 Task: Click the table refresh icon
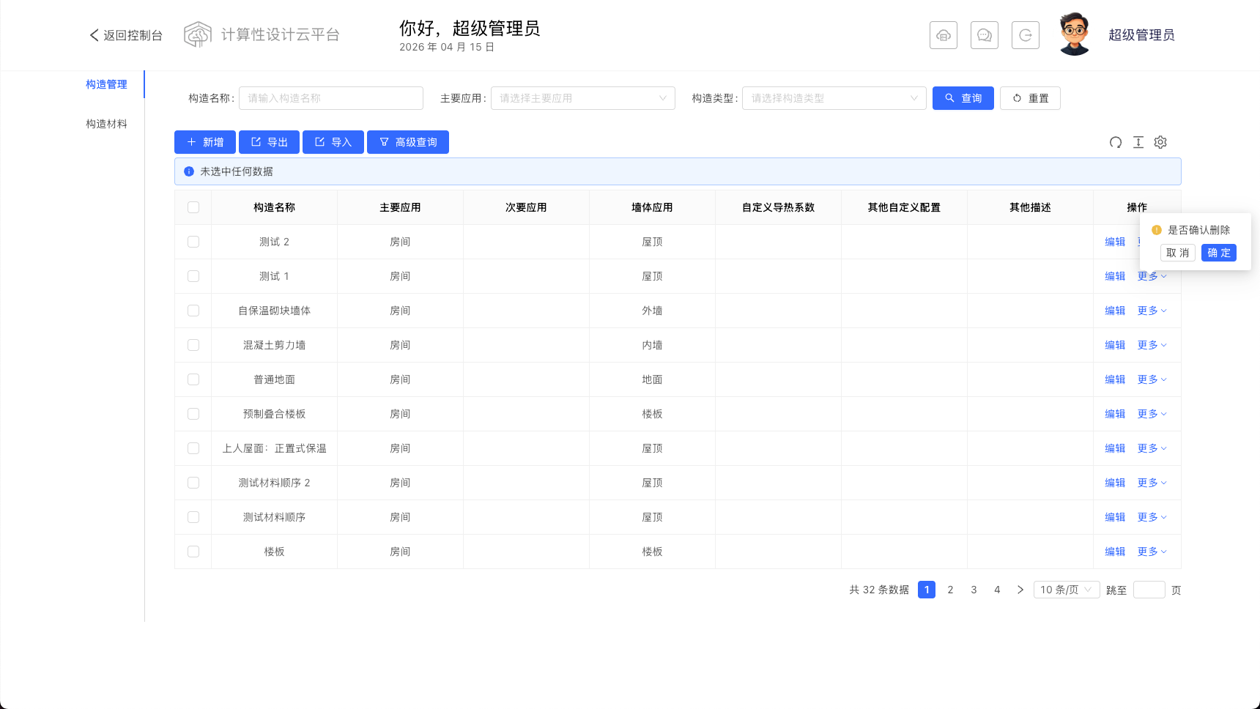click(1115, 142)
